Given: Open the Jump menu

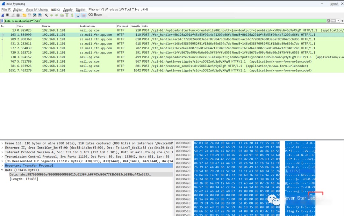Looking at the screenshot, I should coord(44,10).
